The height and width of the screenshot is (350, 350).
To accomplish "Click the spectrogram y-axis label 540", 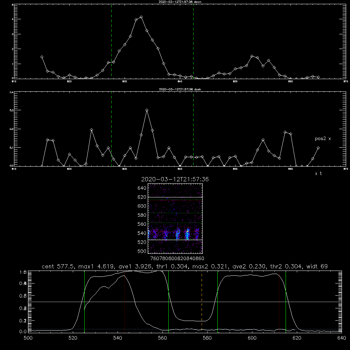I will pos(142,233).
